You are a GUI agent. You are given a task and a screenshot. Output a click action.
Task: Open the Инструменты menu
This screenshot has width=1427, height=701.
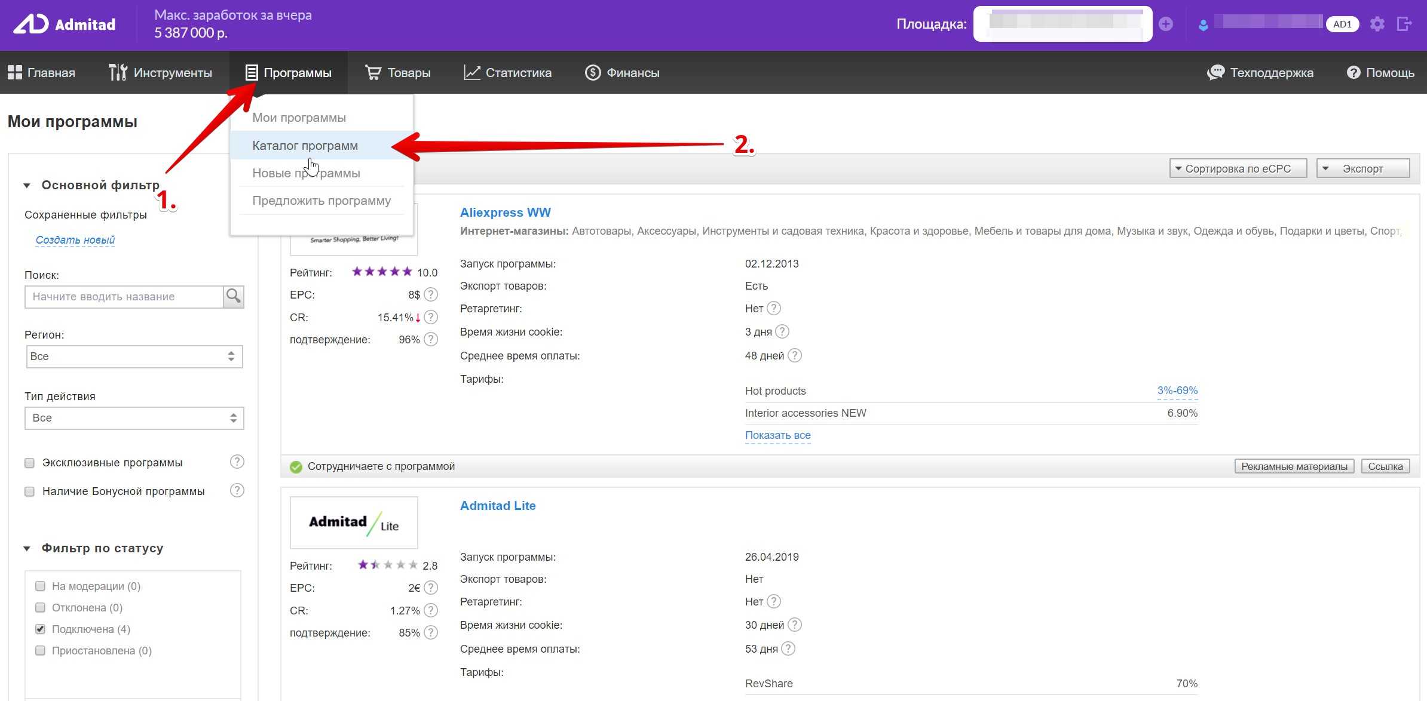pos(160,73)
